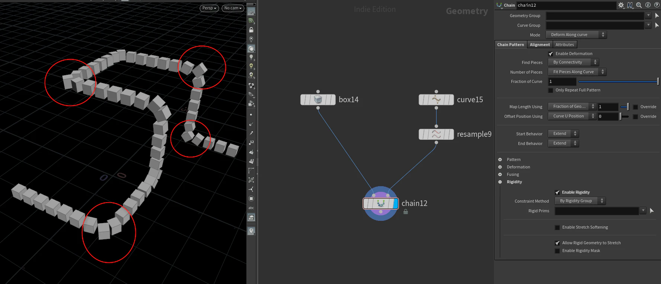Open the No cam camera button
Image resolution: width=661 pixels, height=284 pixels.
[233, 8]
